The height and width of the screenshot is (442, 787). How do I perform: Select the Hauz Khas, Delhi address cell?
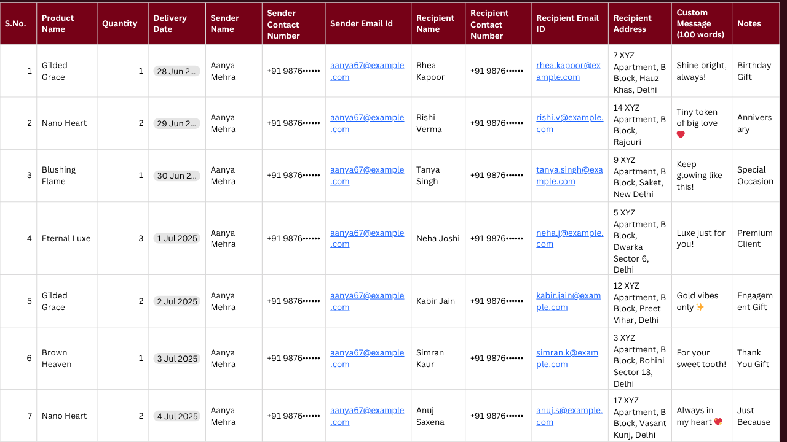click(639, 71)
